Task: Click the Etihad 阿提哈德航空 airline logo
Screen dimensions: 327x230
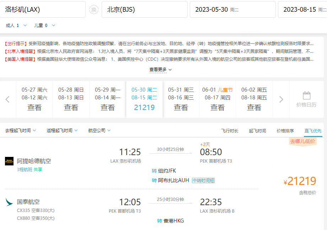Action: pyautogui.click(x=9, y=161)
